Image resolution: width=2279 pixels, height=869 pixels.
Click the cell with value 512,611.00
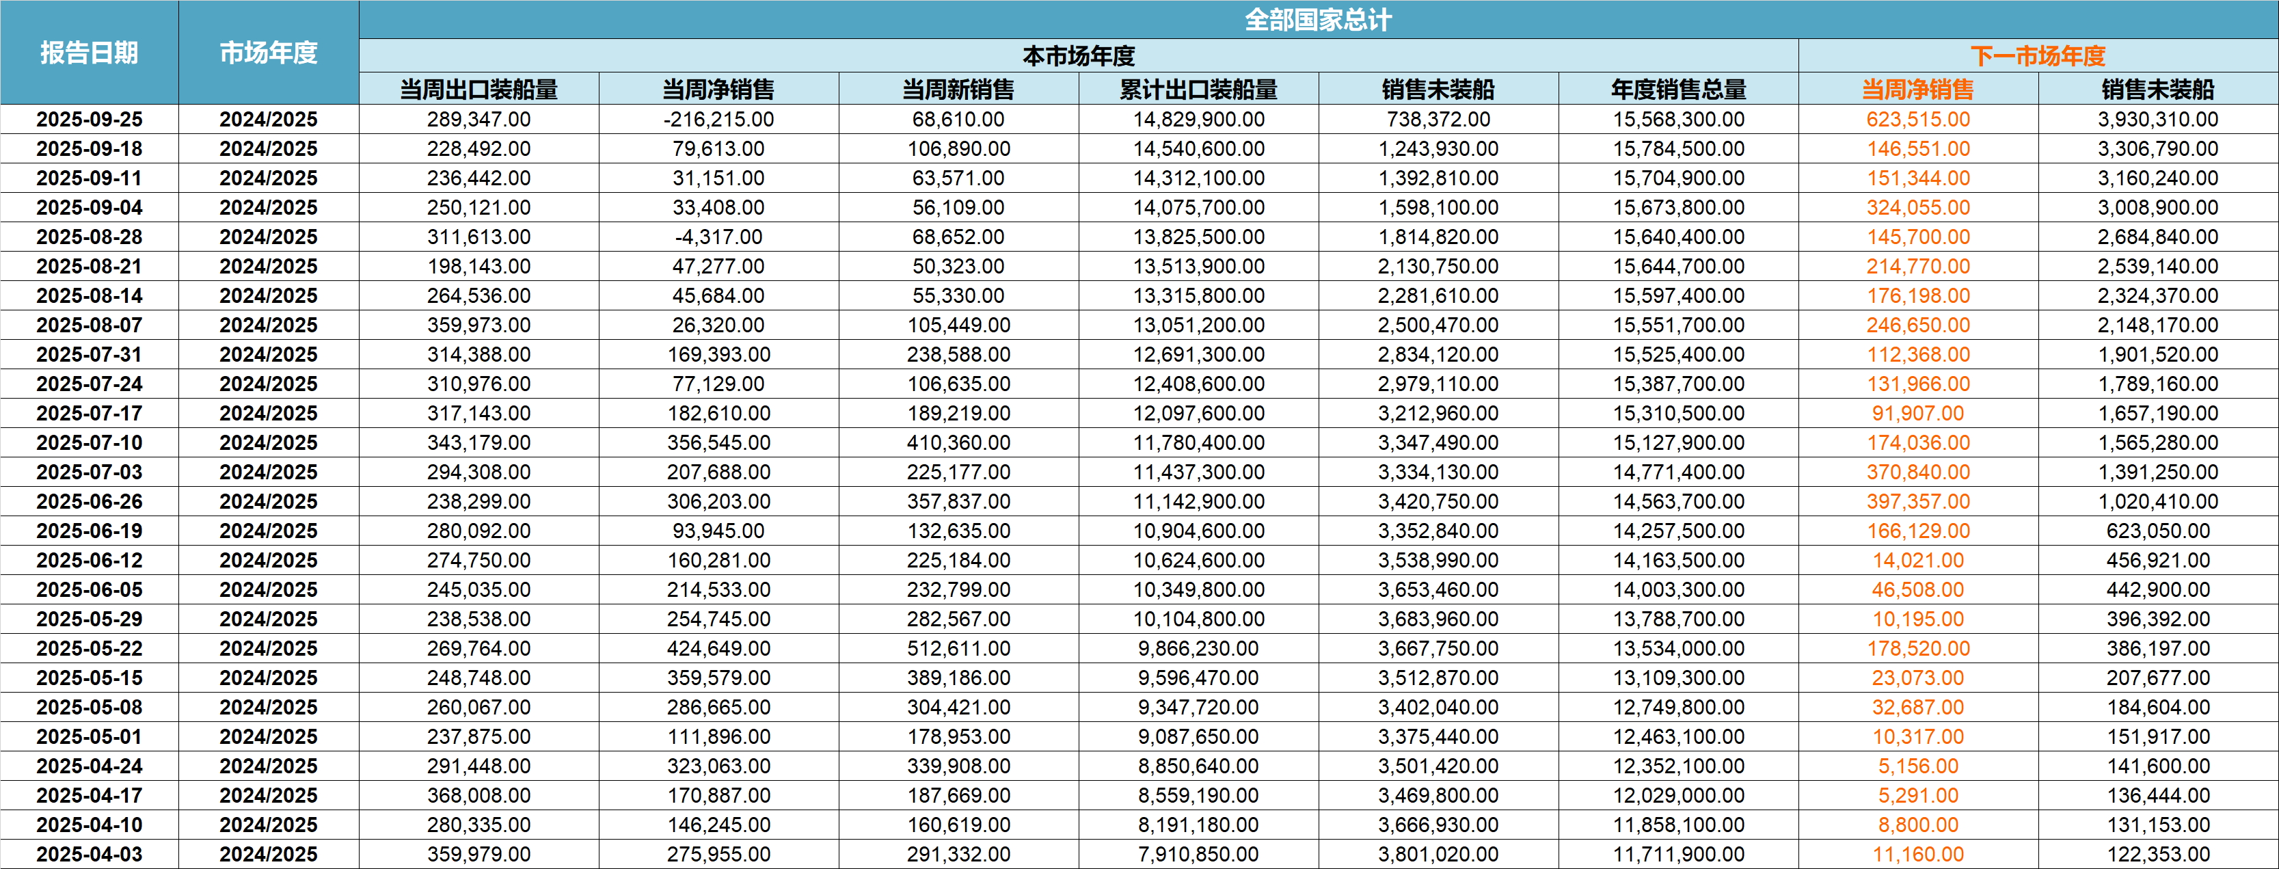pos(958,649)
